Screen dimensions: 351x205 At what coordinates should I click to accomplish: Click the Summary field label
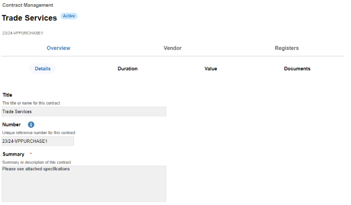tap(13, 154)
